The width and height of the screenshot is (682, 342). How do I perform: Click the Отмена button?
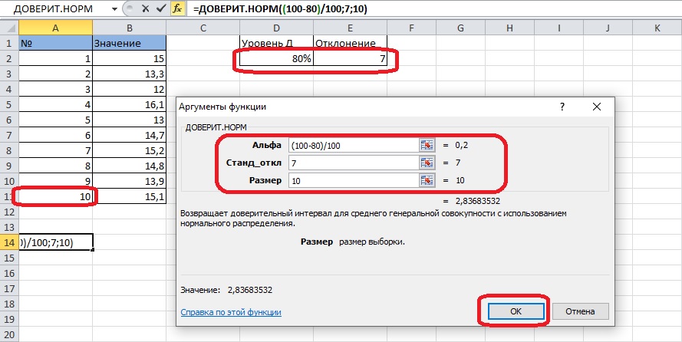(x=580, y=311)
